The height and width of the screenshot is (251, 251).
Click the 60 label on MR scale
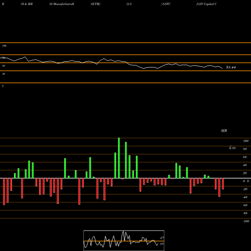point(245,157)
